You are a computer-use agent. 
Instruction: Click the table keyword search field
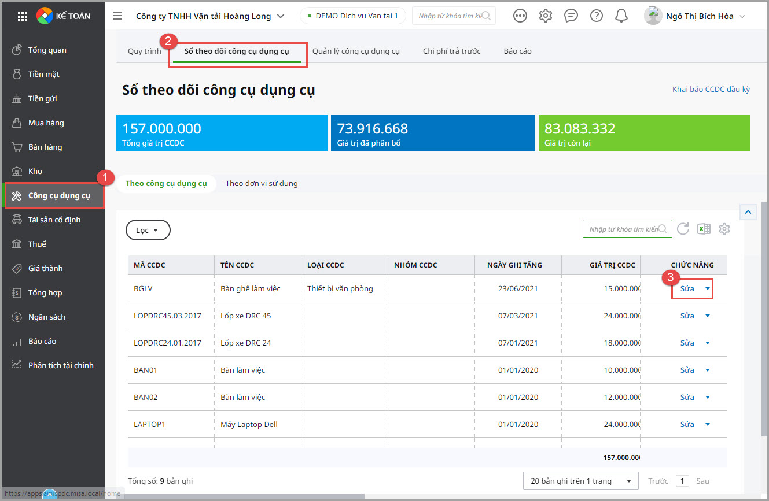[x=623, y=229]
